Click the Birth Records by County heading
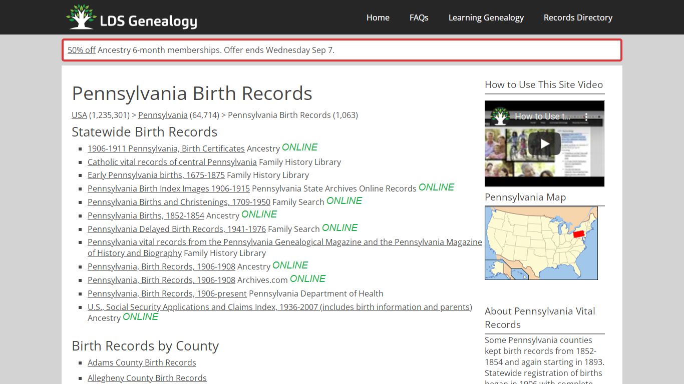 pos(145,346)
